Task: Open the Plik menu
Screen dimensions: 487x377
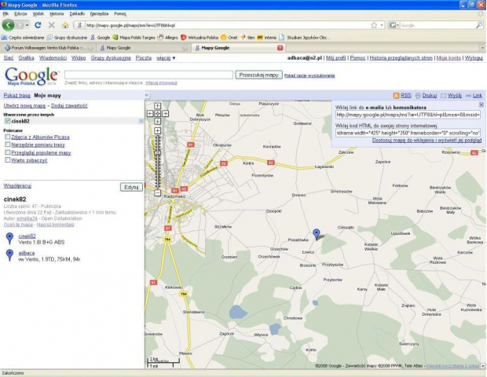Action: point(5,13)
